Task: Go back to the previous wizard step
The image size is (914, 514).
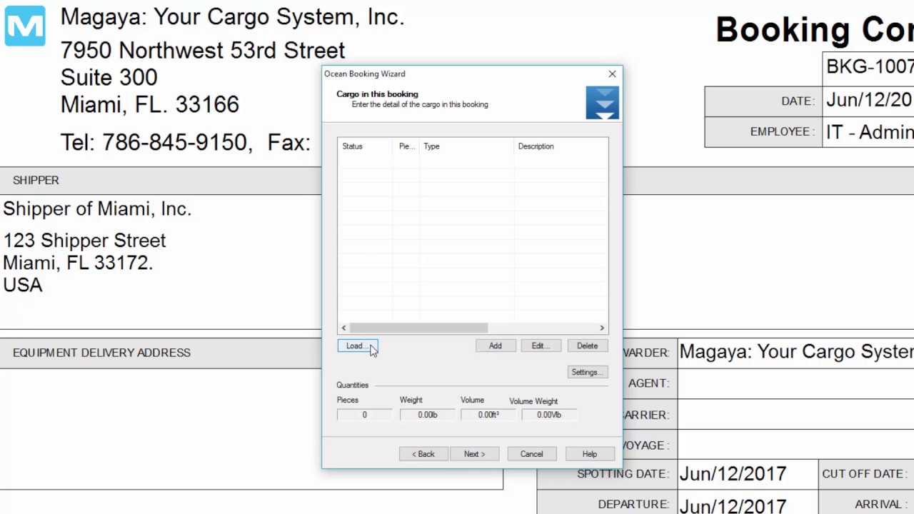Action: [423, 454]
